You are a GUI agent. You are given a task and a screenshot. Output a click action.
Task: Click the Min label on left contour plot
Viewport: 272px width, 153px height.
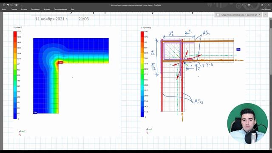tap(35, 112)
